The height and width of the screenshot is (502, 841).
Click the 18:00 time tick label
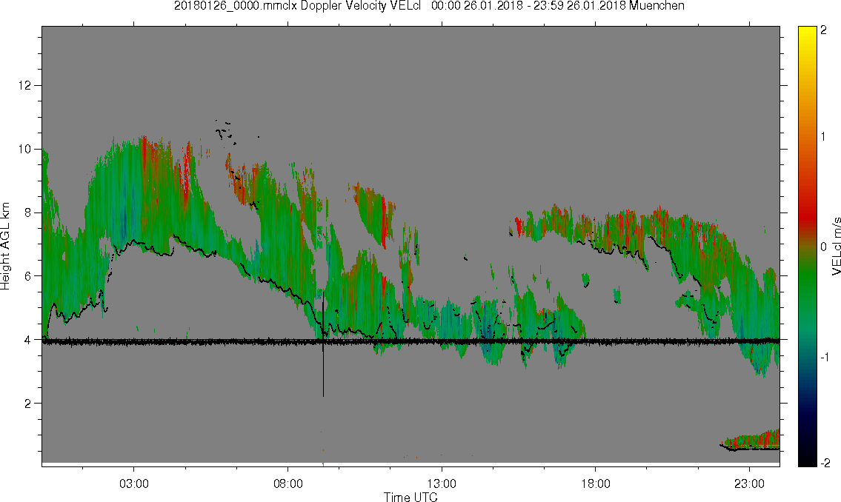coord(595,483)
